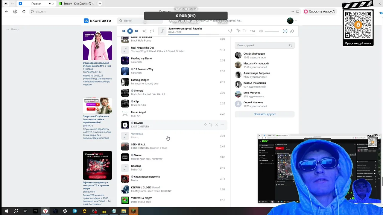Play the Feeding my flame track
The width and height of the screenshot is (383, 215).
(x=125, y=60)
